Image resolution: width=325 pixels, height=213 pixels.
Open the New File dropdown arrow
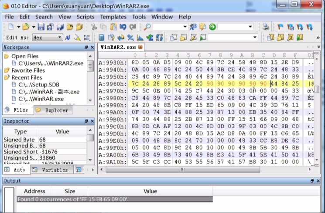tap(18, 27)
